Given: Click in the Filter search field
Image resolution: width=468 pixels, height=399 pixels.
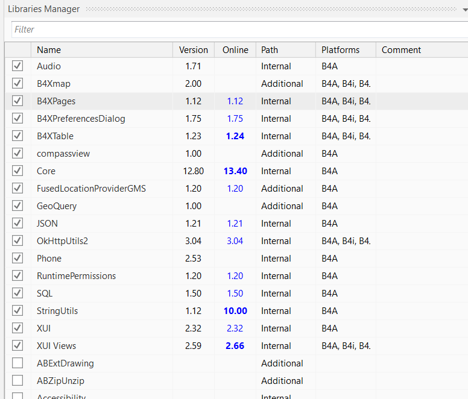Looking at the screenshot, I should tap(235, 30).
